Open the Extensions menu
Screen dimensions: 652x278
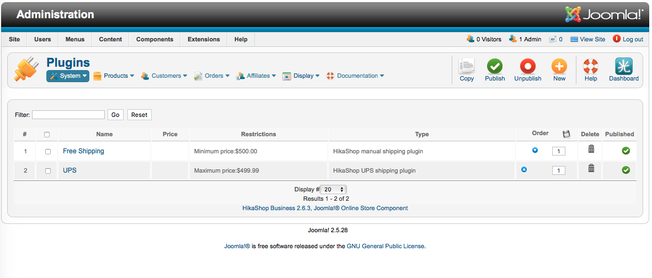coord(204,40)
